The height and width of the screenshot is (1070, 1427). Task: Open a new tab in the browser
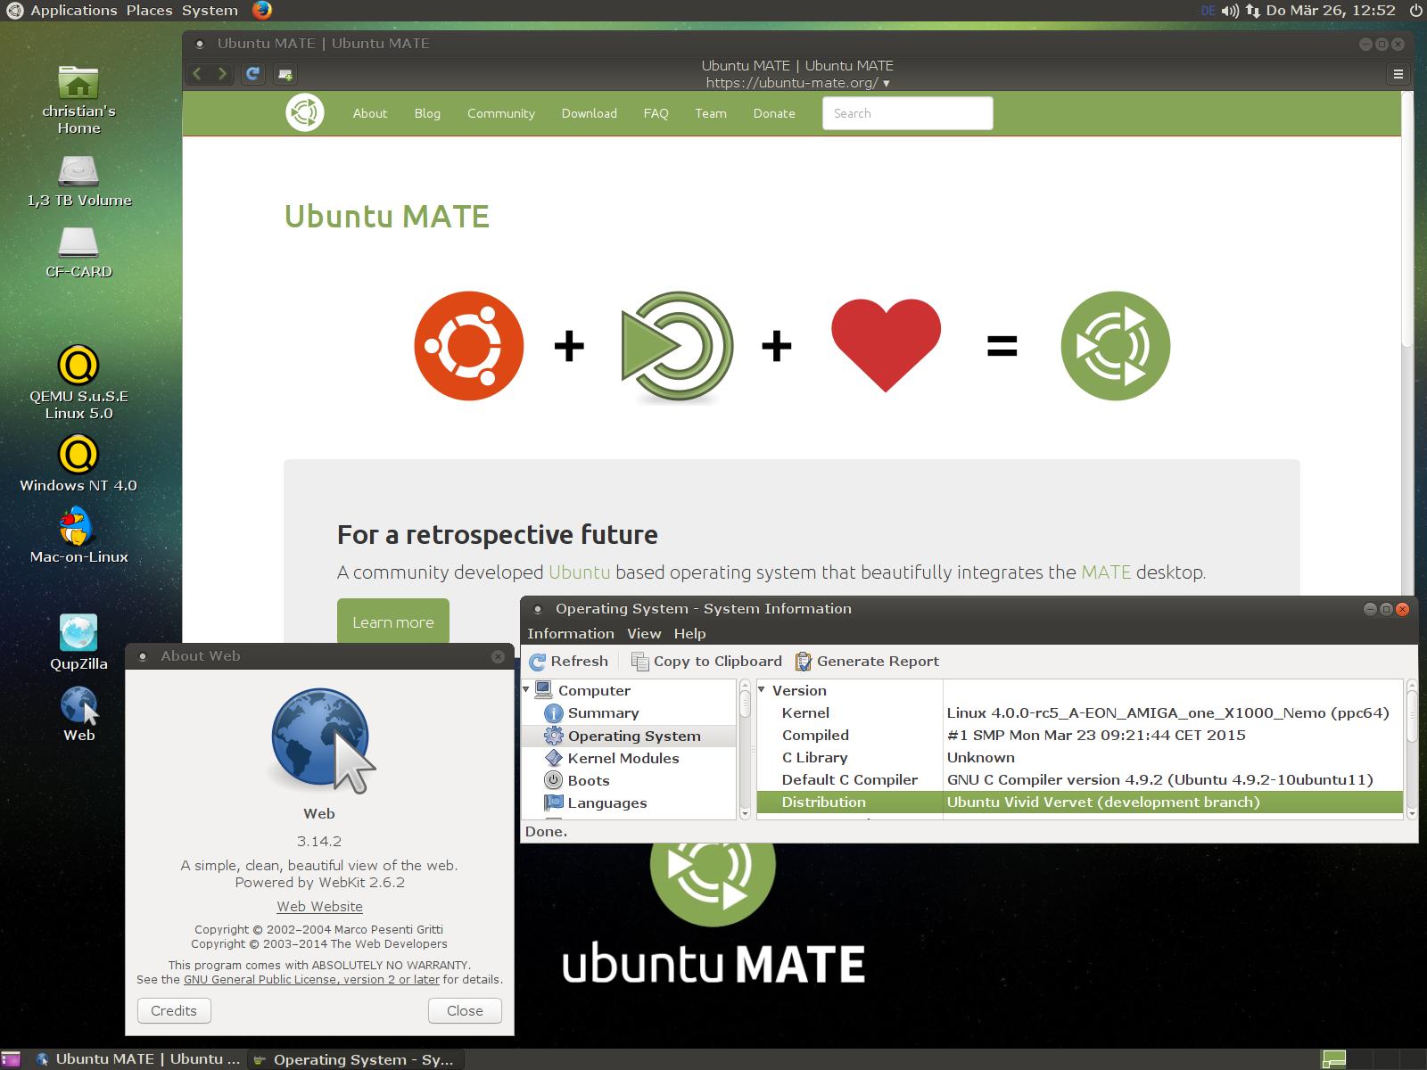point(285,74)
